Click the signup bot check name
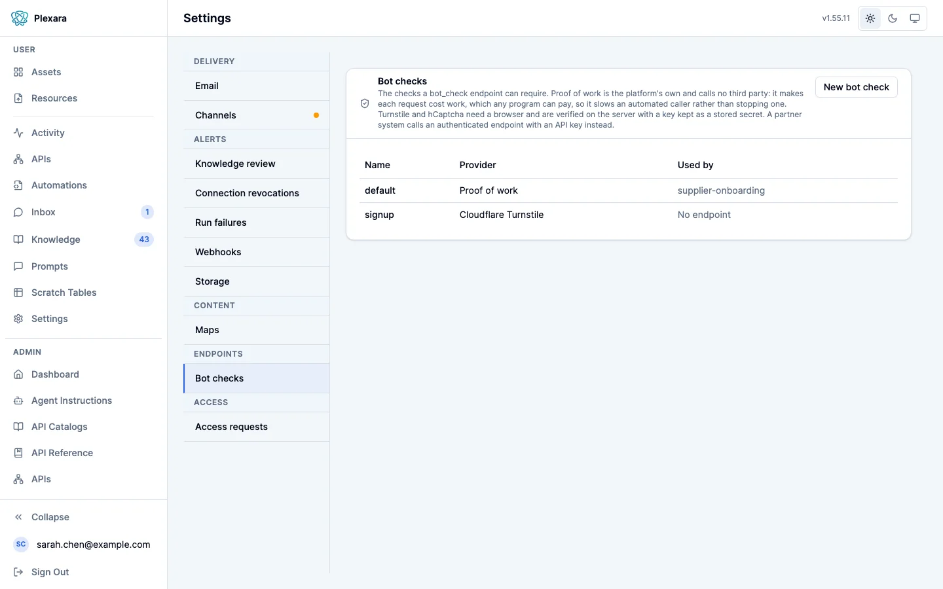 click(379, 215)
